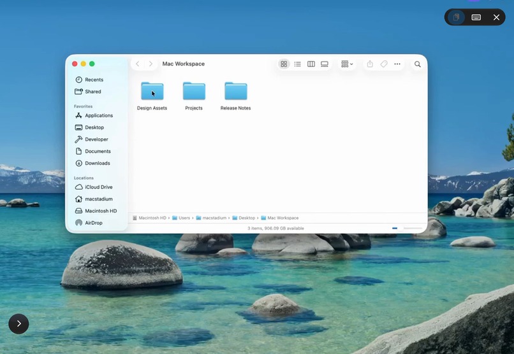Click the Macintosh HD drive icon
514x354 pixels.
78,211
